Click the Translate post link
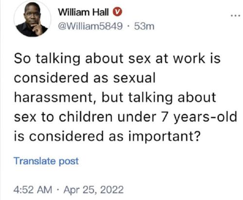The height and width of the screenshot is (200, 243). (46, 161)
